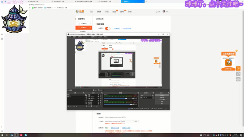244x137 pixels.
Task: Remove selected scene with Scenes minus icon
Action: (x=71, y=106)
